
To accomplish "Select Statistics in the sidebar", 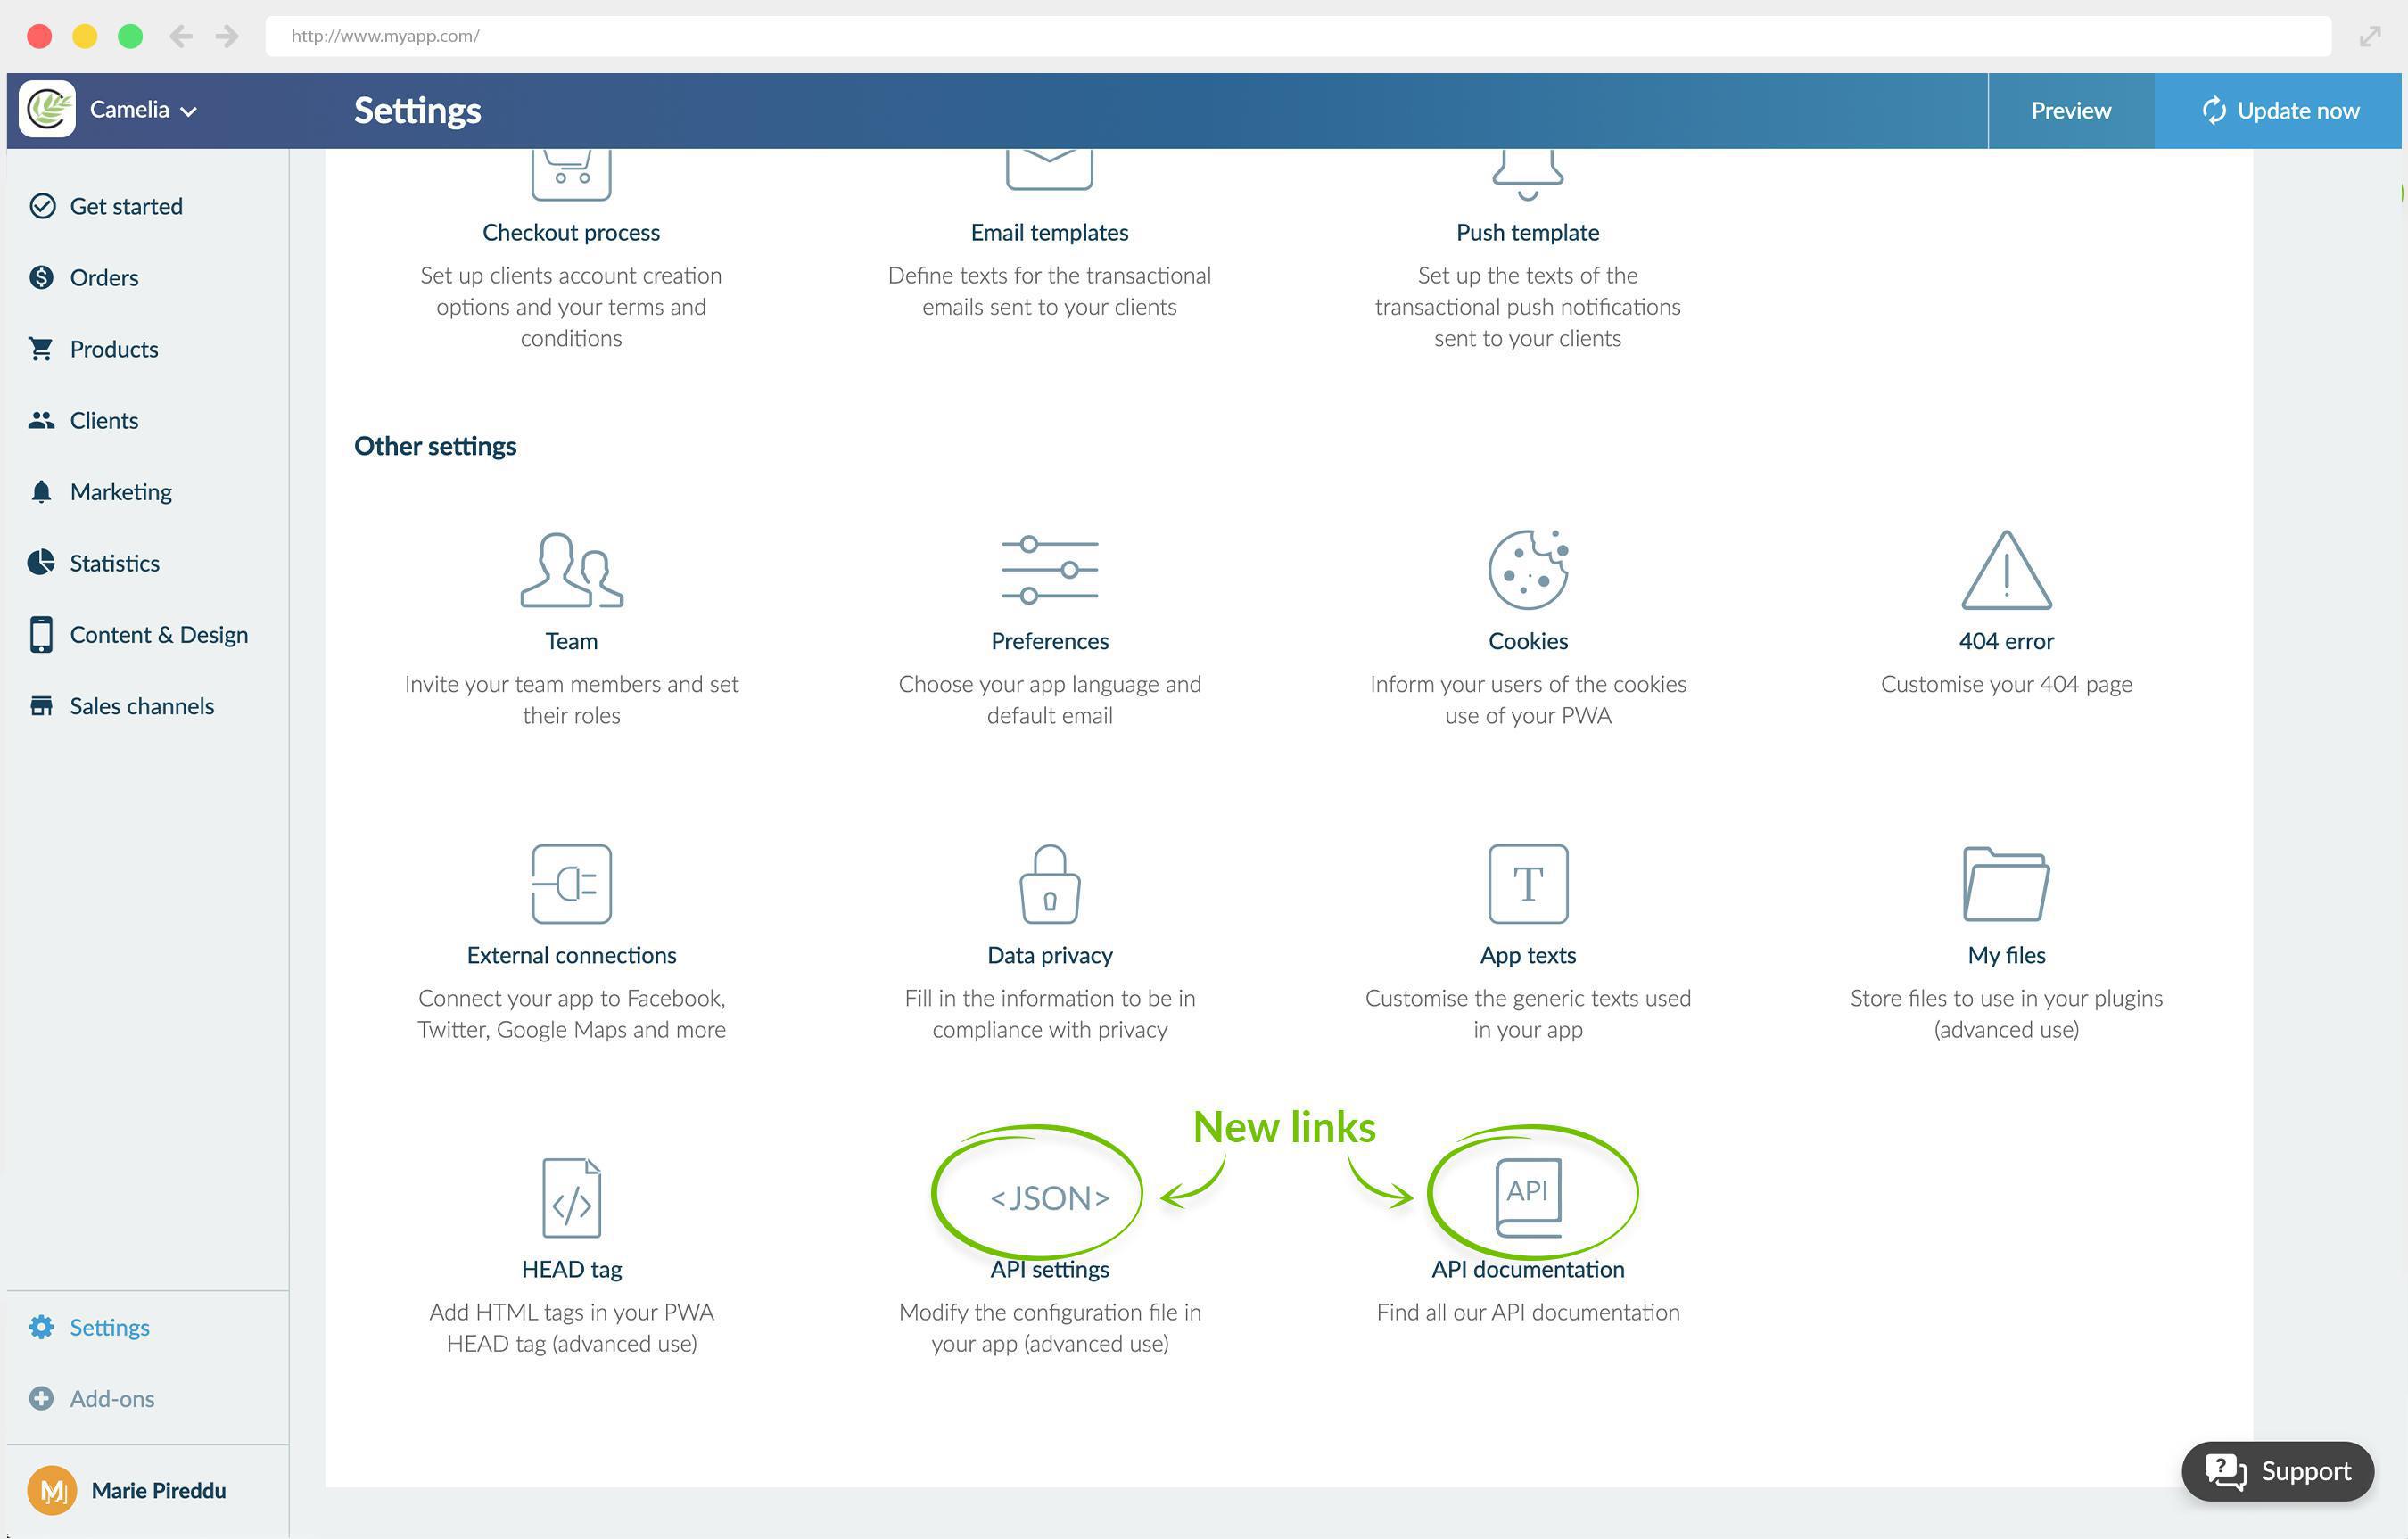I will point(114,564).
